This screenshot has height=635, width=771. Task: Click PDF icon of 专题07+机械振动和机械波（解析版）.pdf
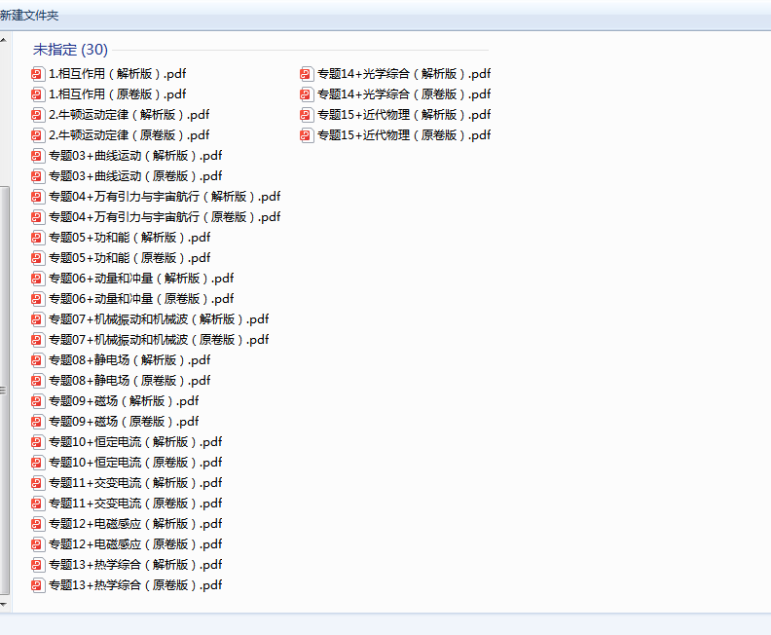pos(38,319)
